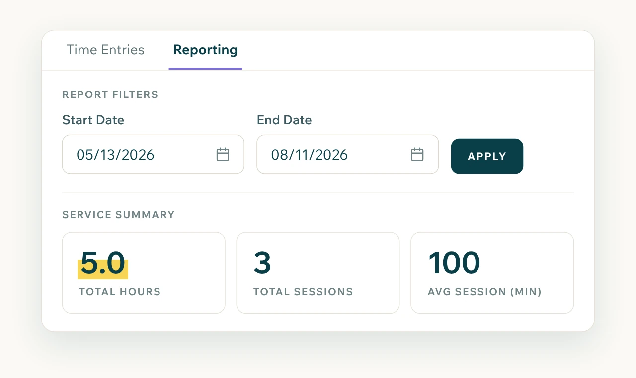Click the REPORT FILTERS heading
Screen dimensions: 636x378
click(110, 94)
